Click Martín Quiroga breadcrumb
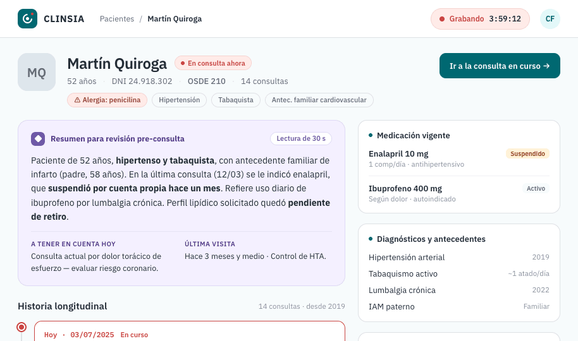Screen dimensions: 578x341 tap(175, 19)
